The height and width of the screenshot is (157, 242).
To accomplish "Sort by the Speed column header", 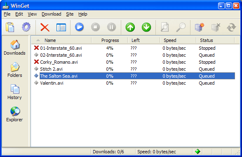I will pyautogui.click(x=178, y=40).
